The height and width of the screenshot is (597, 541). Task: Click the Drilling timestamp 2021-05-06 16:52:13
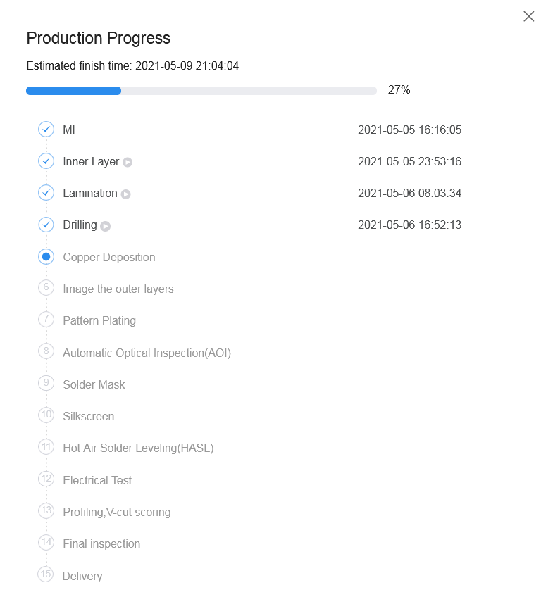pyautogui.click(x=409, y=225)
